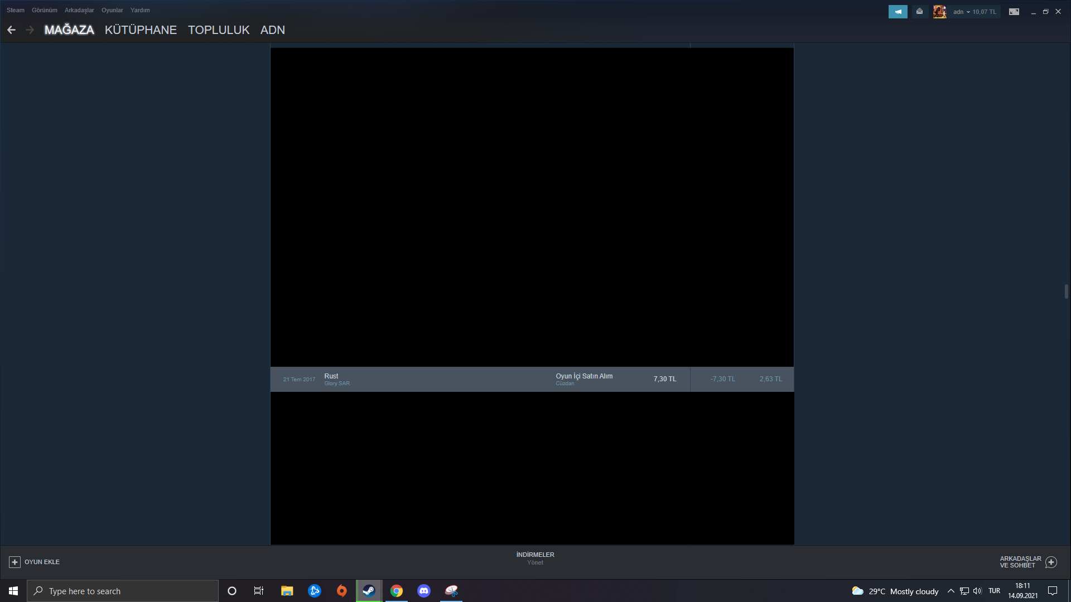Open the Görünüm menu
The image size is (1071, 602).
(x=45, y=10)
